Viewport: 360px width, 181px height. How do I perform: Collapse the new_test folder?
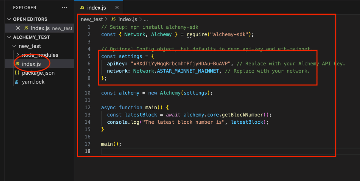point(14,46)
